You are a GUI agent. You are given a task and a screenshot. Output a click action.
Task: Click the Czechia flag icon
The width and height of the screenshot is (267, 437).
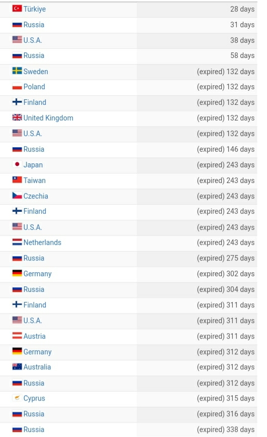point(17,196)
